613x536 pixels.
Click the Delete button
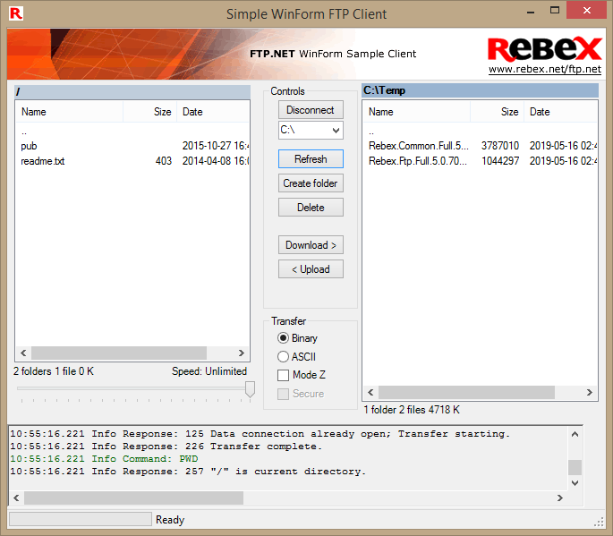(311, 208)
